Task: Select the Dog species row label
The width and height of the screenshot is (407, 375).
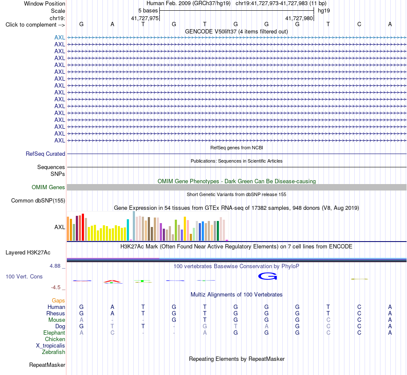Action: pos(60,327)
